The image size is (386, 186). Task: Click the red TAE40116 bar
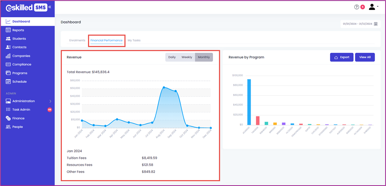tap(258, 120)
